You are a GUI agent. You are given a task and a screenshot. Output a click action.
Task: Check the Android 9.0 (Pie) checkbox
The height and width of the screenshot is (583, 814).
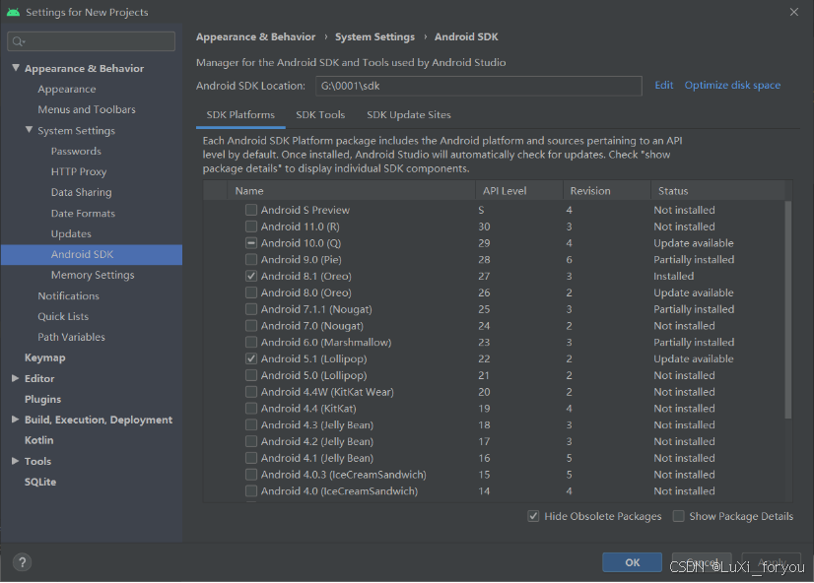click(x=251, y=259)
